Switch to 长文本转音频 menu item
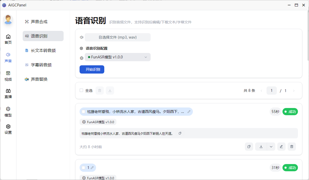309x180 pixels. coord(43,50)
